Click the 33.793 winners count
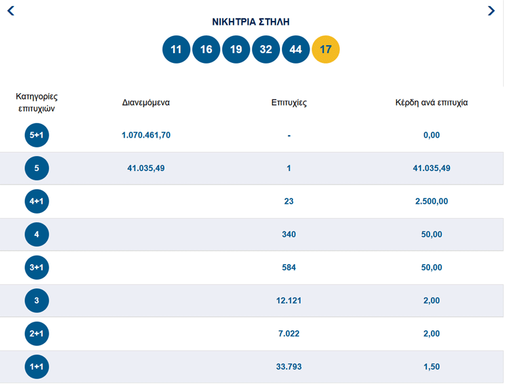The image size is (505, 384). pyautogui.click(x=289, y=366)
